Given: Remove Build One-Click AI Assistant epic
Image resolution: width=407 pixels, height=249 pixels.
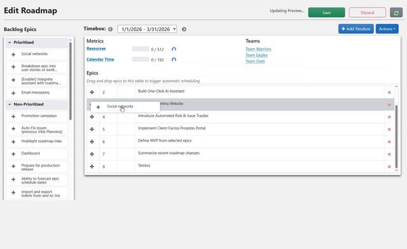Looking at the screenshot, I should pyautogui.click(x=389, y=92).
